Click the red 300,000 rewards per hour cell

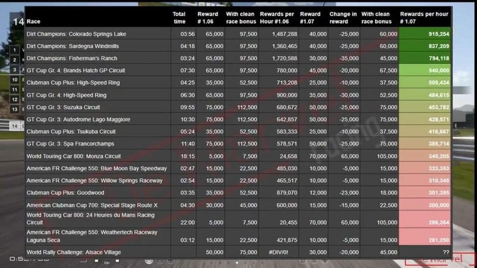click(x=425, y=205)
